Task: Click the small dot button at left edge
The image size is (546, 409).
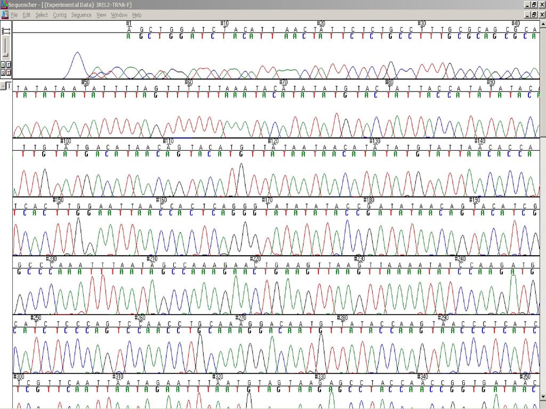Action: [3, 86]
